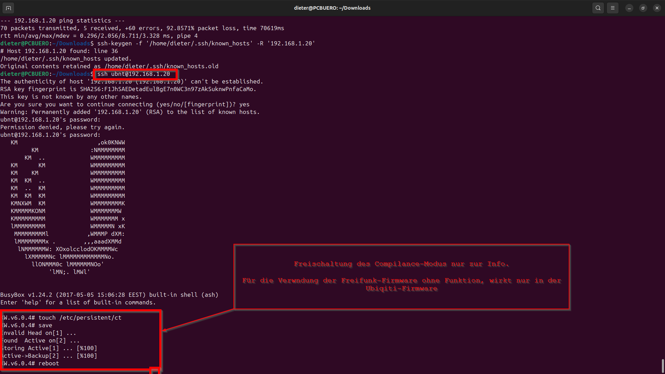Click the highlighted ssh ubnt@192.168.1.20 command
The height and width of the screenshot is (374, 665).
pyautogui.click(x=134, y=74)
